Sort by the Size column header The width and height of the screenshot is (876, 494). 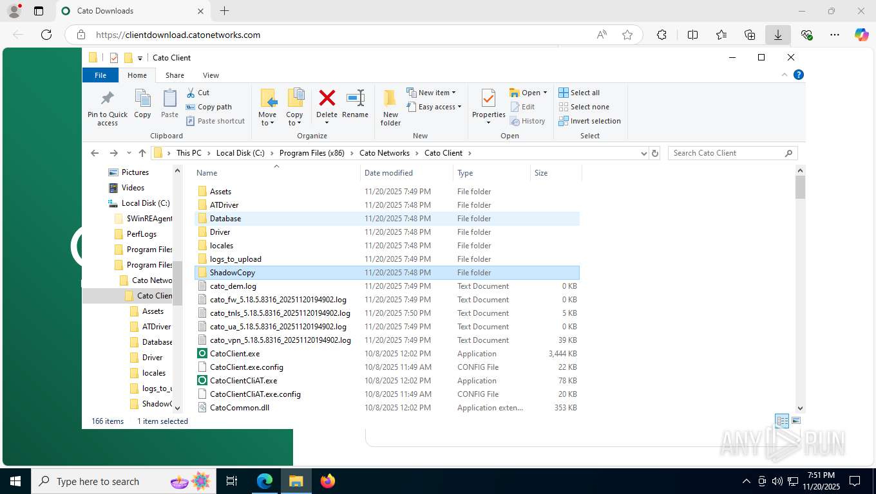556,173
